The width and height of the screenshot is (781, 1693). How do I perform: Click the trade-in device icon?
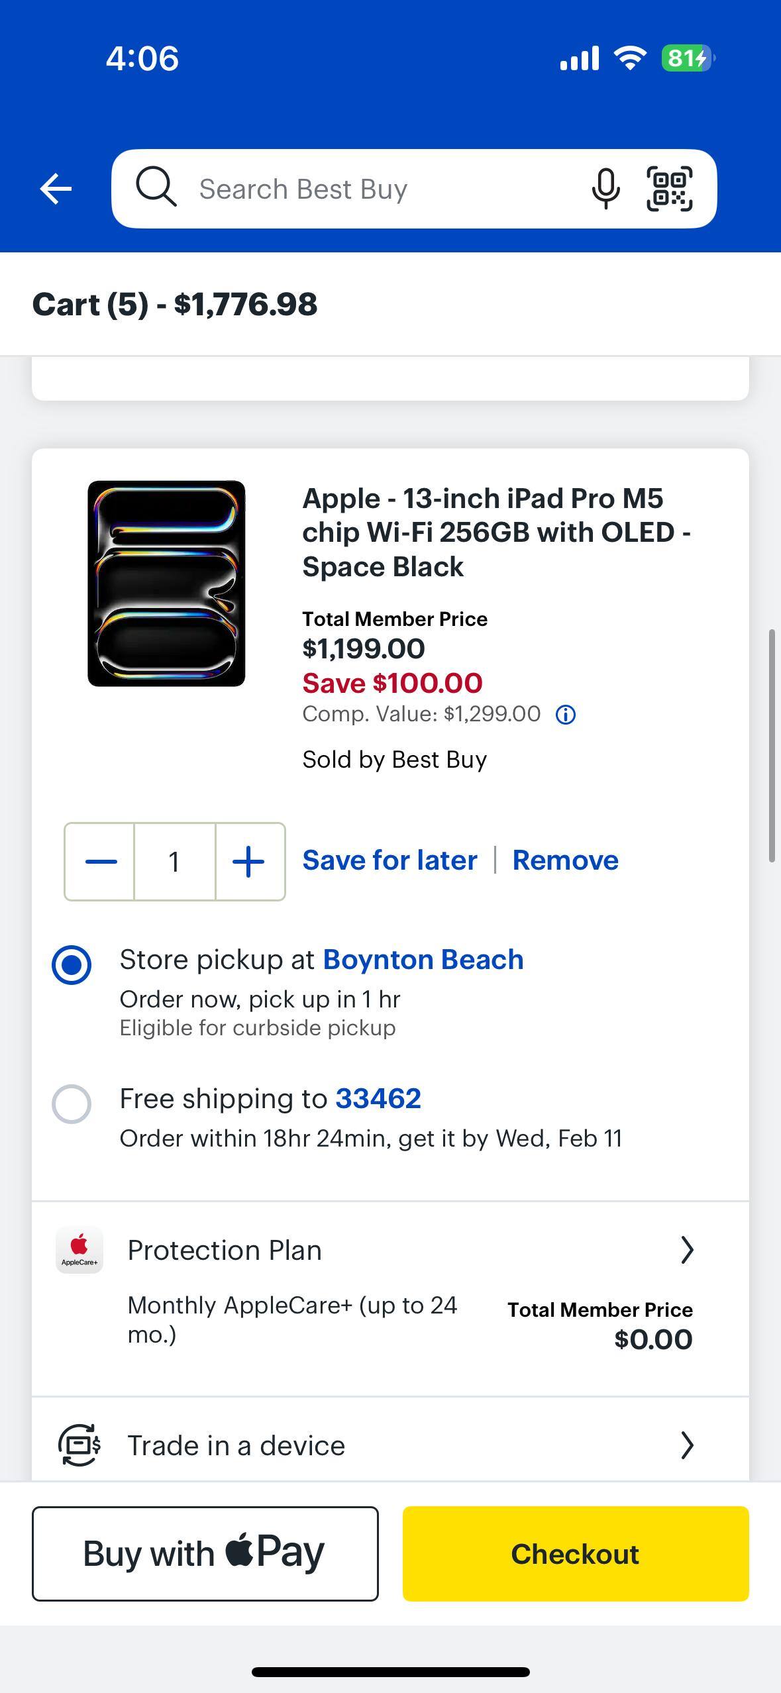tap(79, 1445)
